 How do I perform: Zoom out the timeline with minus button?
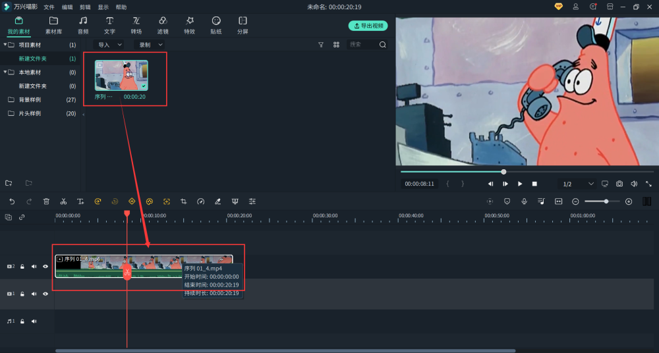(x=575, y=202)
